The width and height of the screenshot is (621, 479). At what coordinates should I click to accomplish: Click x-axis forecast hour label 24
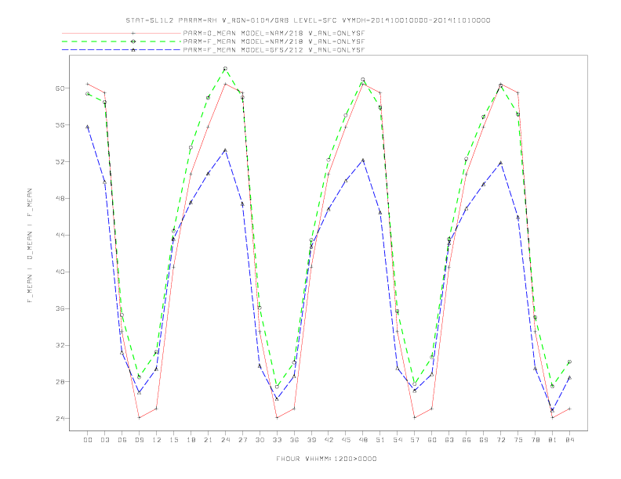coord(225,440)
